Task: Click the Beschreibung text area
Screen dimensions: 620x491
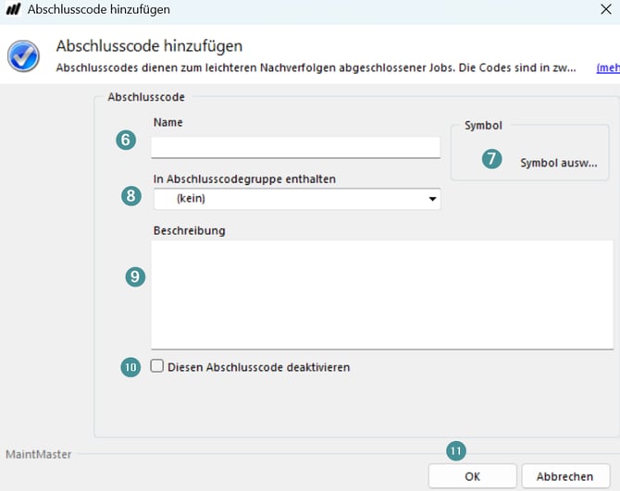Action: [382, 295]
